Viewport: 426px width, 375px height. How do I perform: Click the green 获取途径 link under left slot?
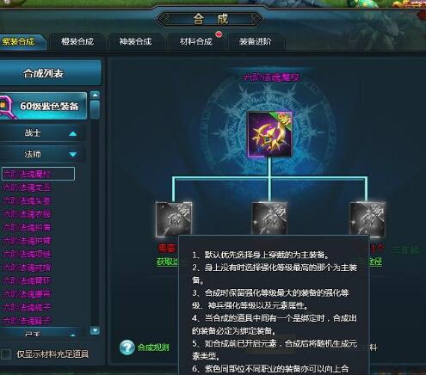coord(168,261)
